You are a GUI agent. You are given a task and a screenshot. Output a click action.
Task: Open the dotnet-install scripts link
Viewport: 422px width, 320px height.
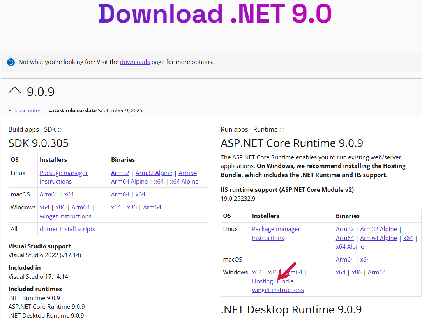point(67,229)
